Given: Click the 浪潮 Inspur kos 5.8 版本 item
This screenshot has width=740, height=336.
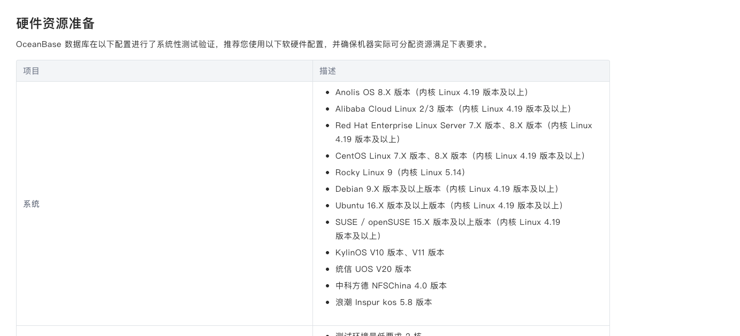Looking at the screenshot, I should pyautogui.click(x=384, y=302).
